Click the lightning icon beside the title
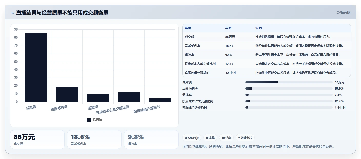The width and height of the screenshot is (361, 159). 12,13
